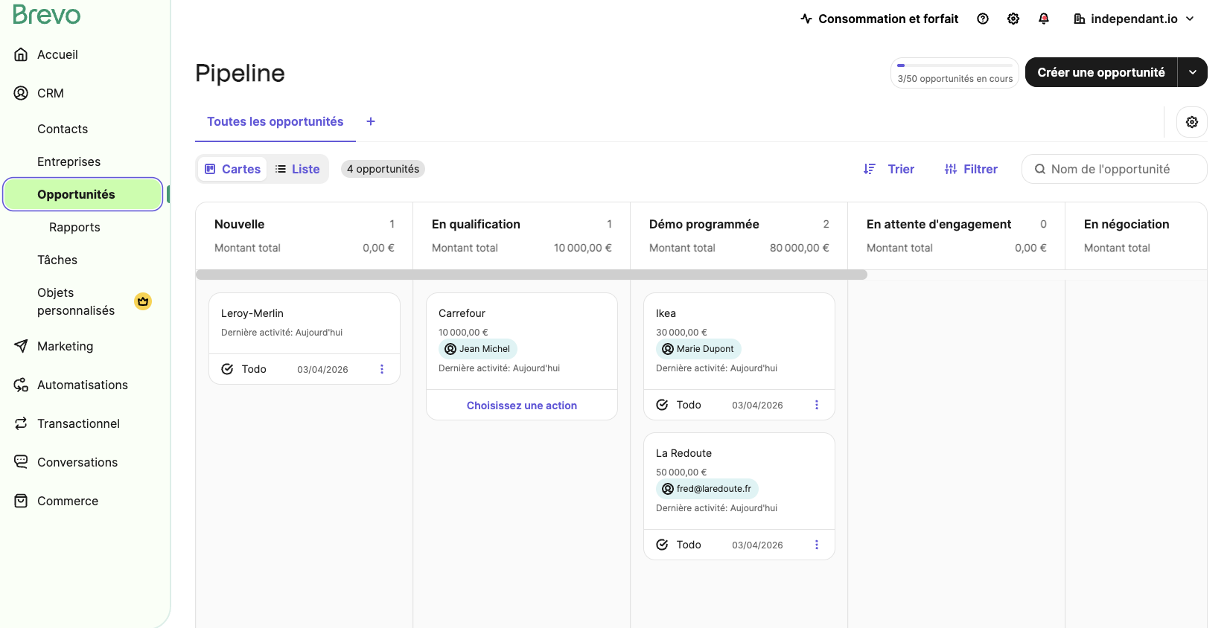Viewport: 1230px width, 628px height.
Task: Go to Contacts in sidebar
Action: (x=63, y=129)
